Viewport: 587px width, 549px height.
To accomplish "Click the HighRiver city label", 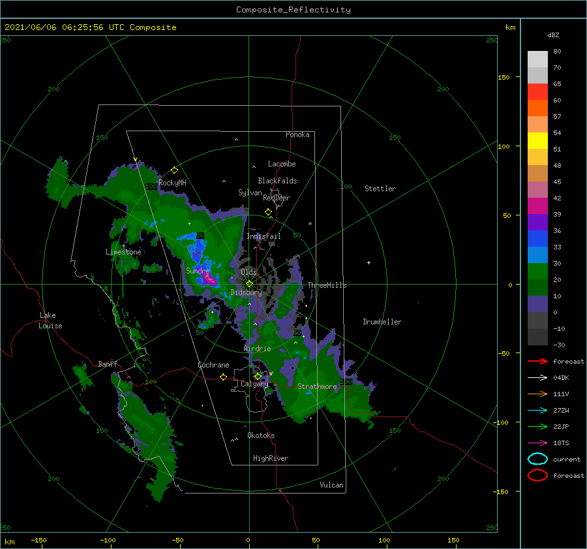I will pos(271,458).
